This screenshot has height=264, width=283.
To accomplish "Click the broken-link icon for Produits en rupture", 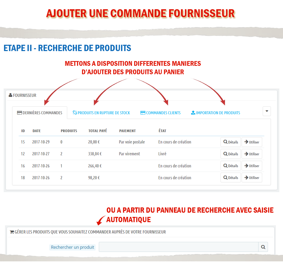I will [75, 113].
